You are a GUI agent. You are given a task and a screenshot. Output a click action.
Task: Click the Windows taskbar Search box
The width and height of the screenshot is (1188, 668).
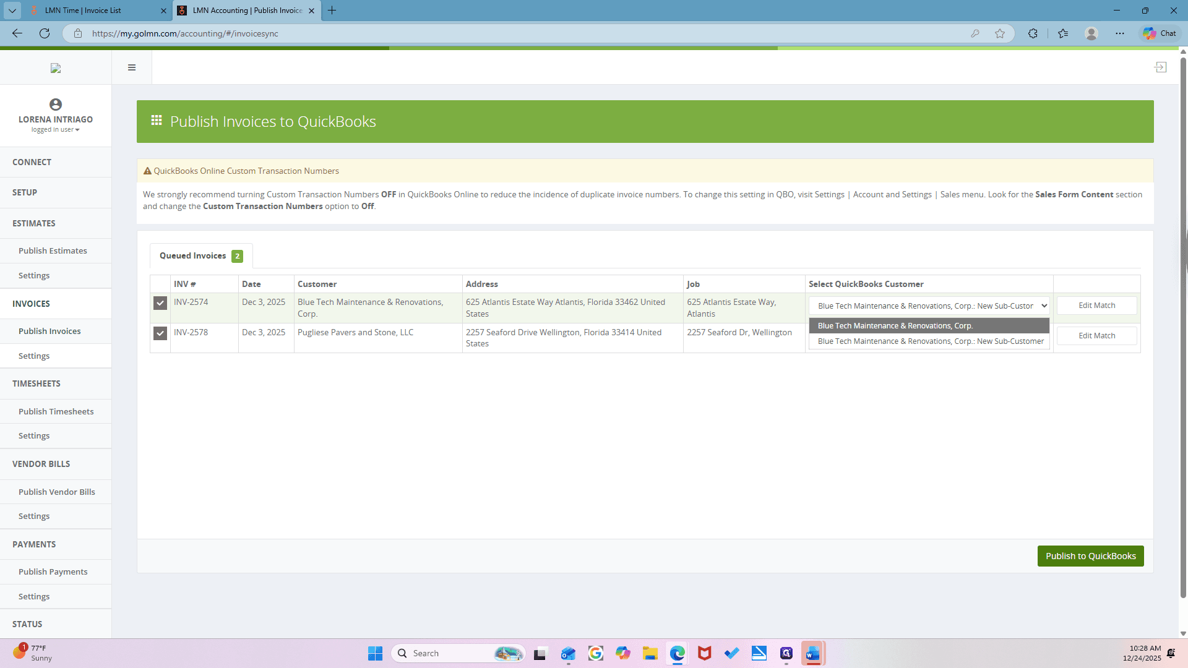click(458, 653)
